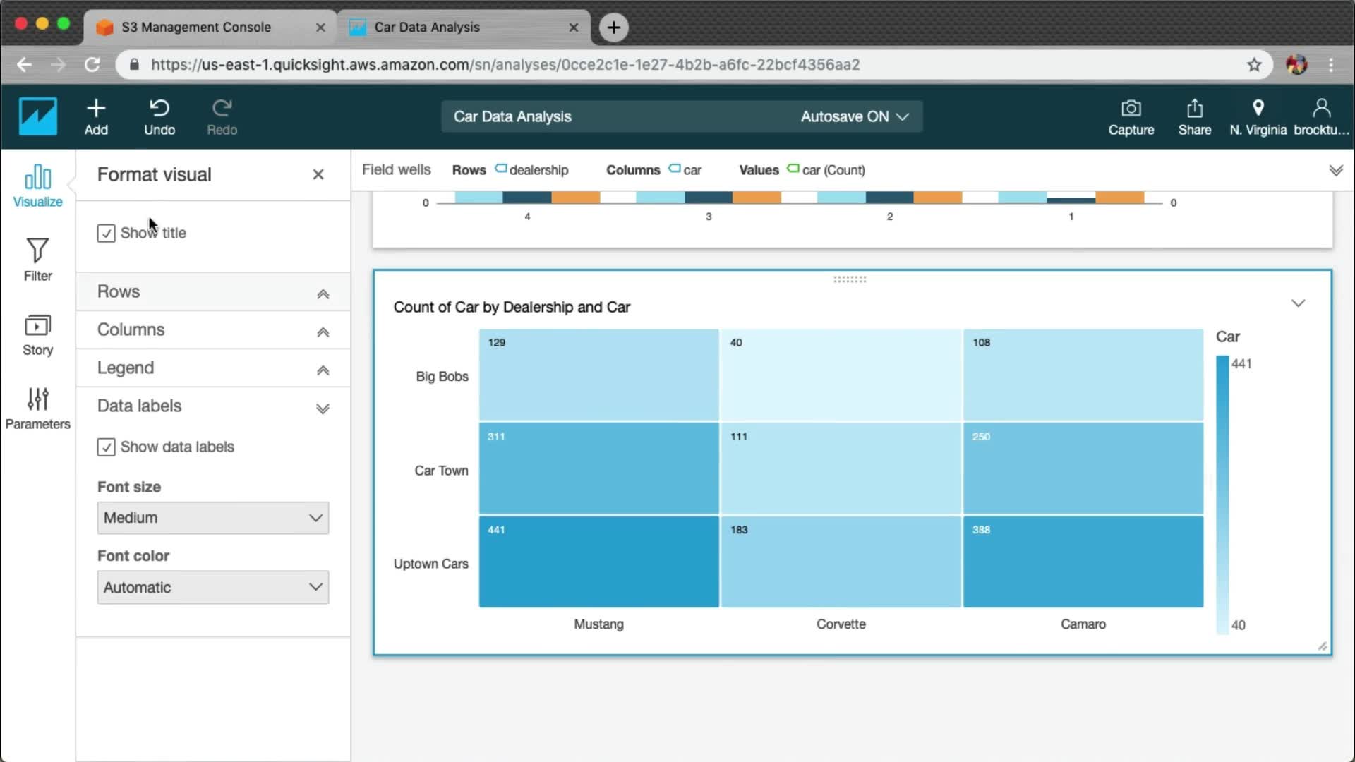Viewport: 1355px width, 762px height.
Task: Click the Undo icon
Action: click(x=159, y=109)
